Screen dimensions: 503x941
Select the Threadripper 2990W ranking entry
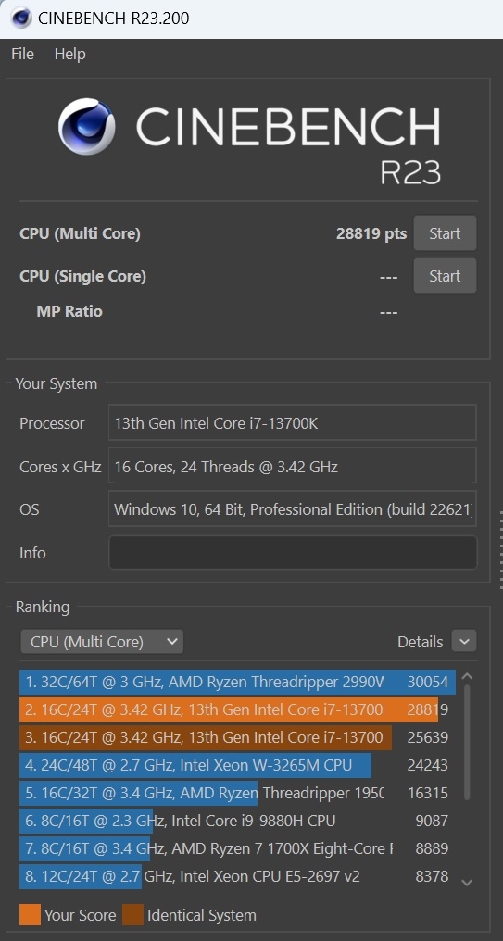[237, 682]
